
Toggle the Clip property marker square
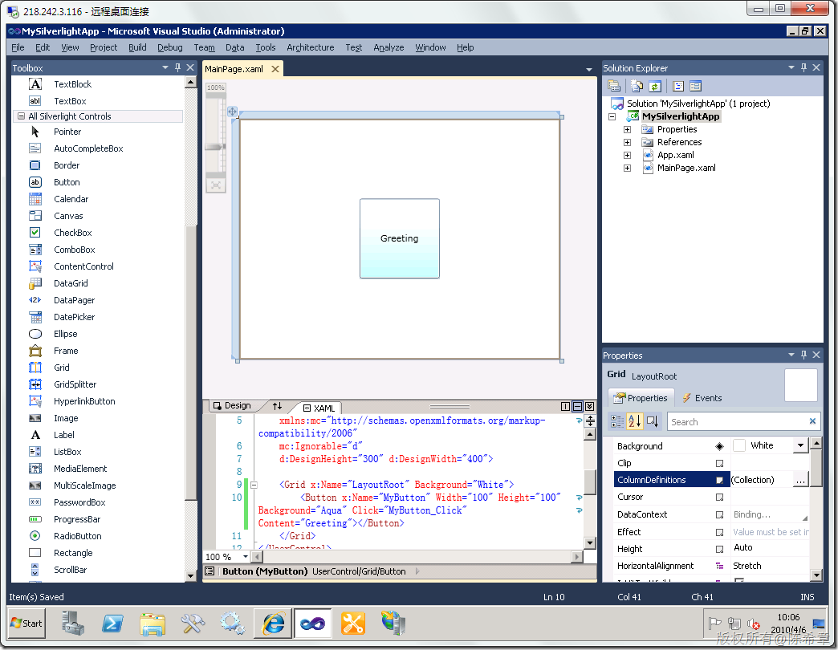click(719, 464)
